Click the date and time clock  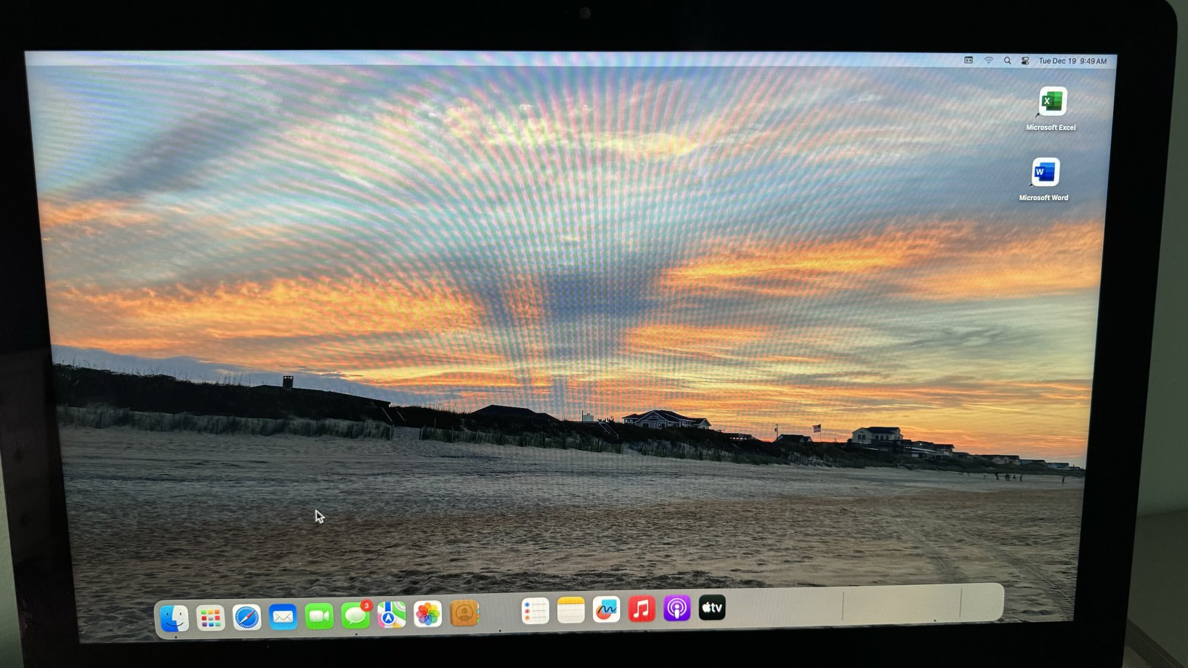[1072, 61]
